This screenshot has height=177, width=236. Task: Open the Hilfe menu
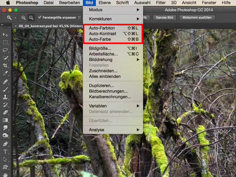[226, 3]
